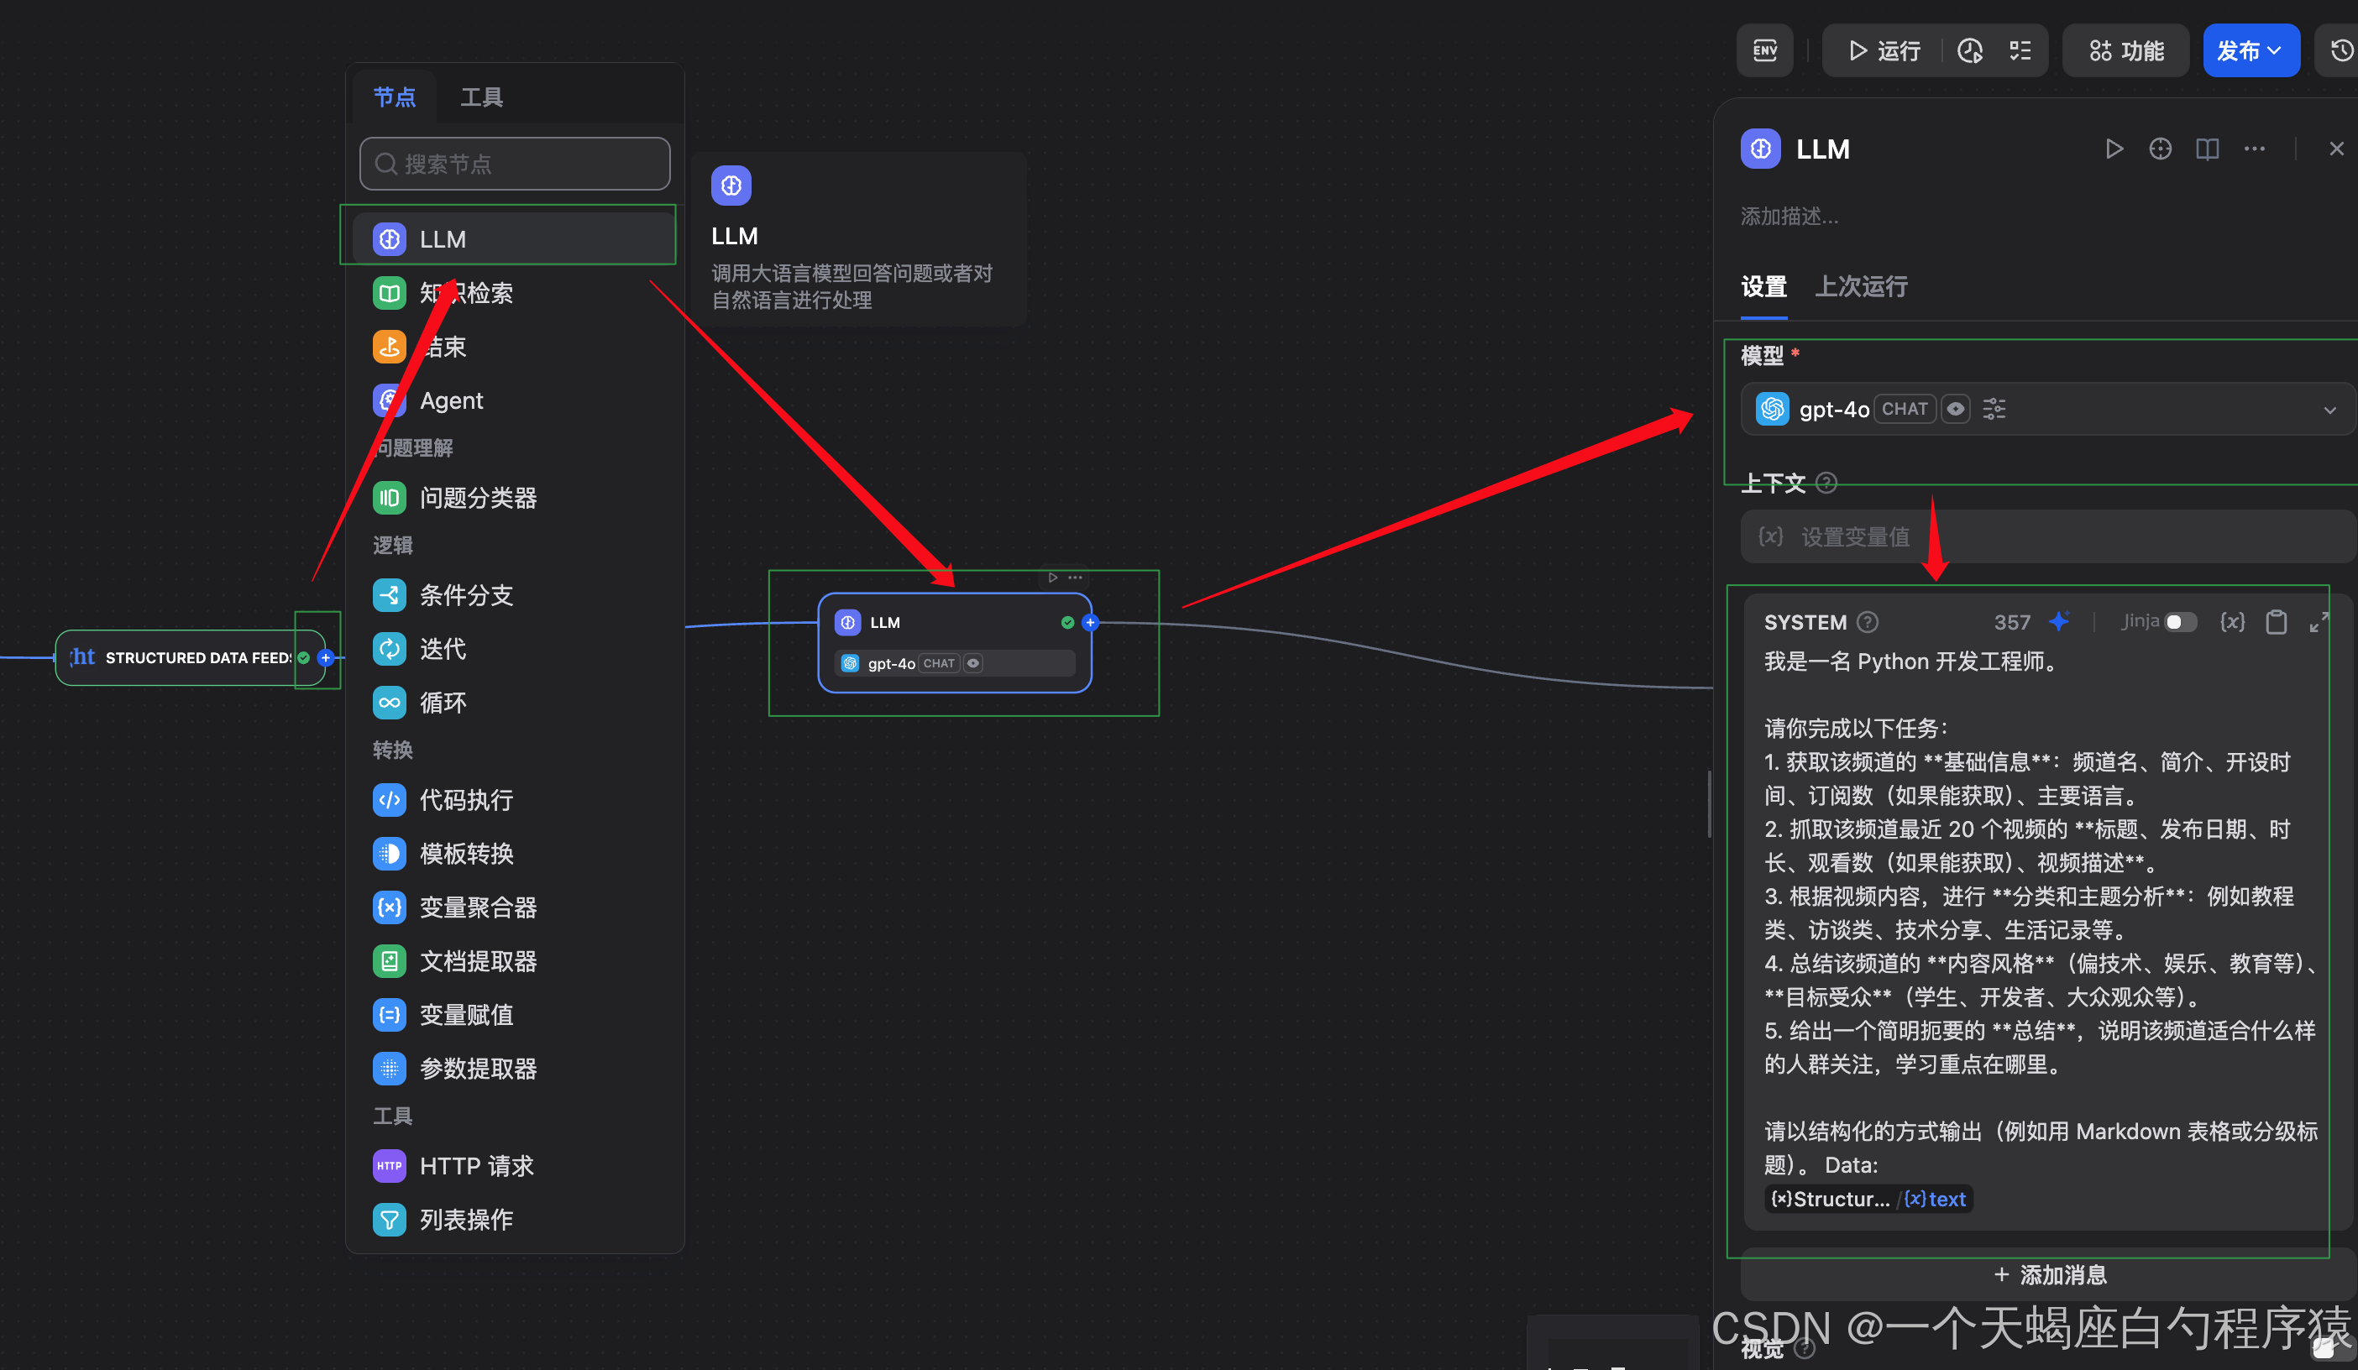Open the model parameter tuning sliders

coord(1994,409)
